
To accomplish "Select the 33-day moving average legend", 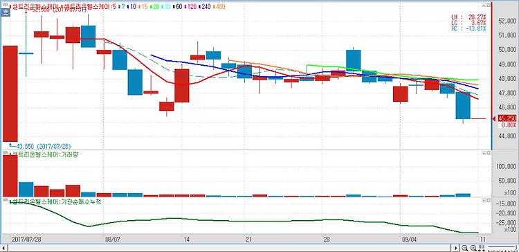I will pos(167,7).
